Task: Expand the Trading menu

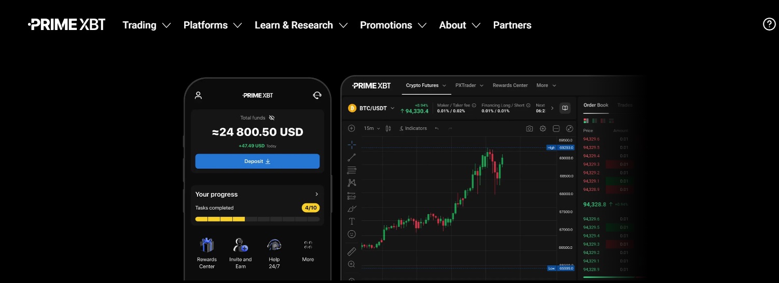Action: (x=147, y=25)
